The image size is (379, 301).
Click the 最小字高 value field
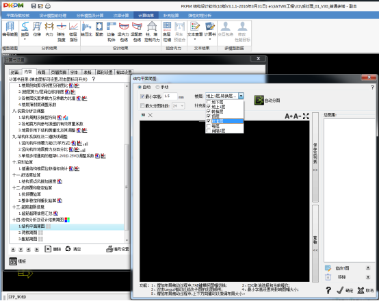170,96
